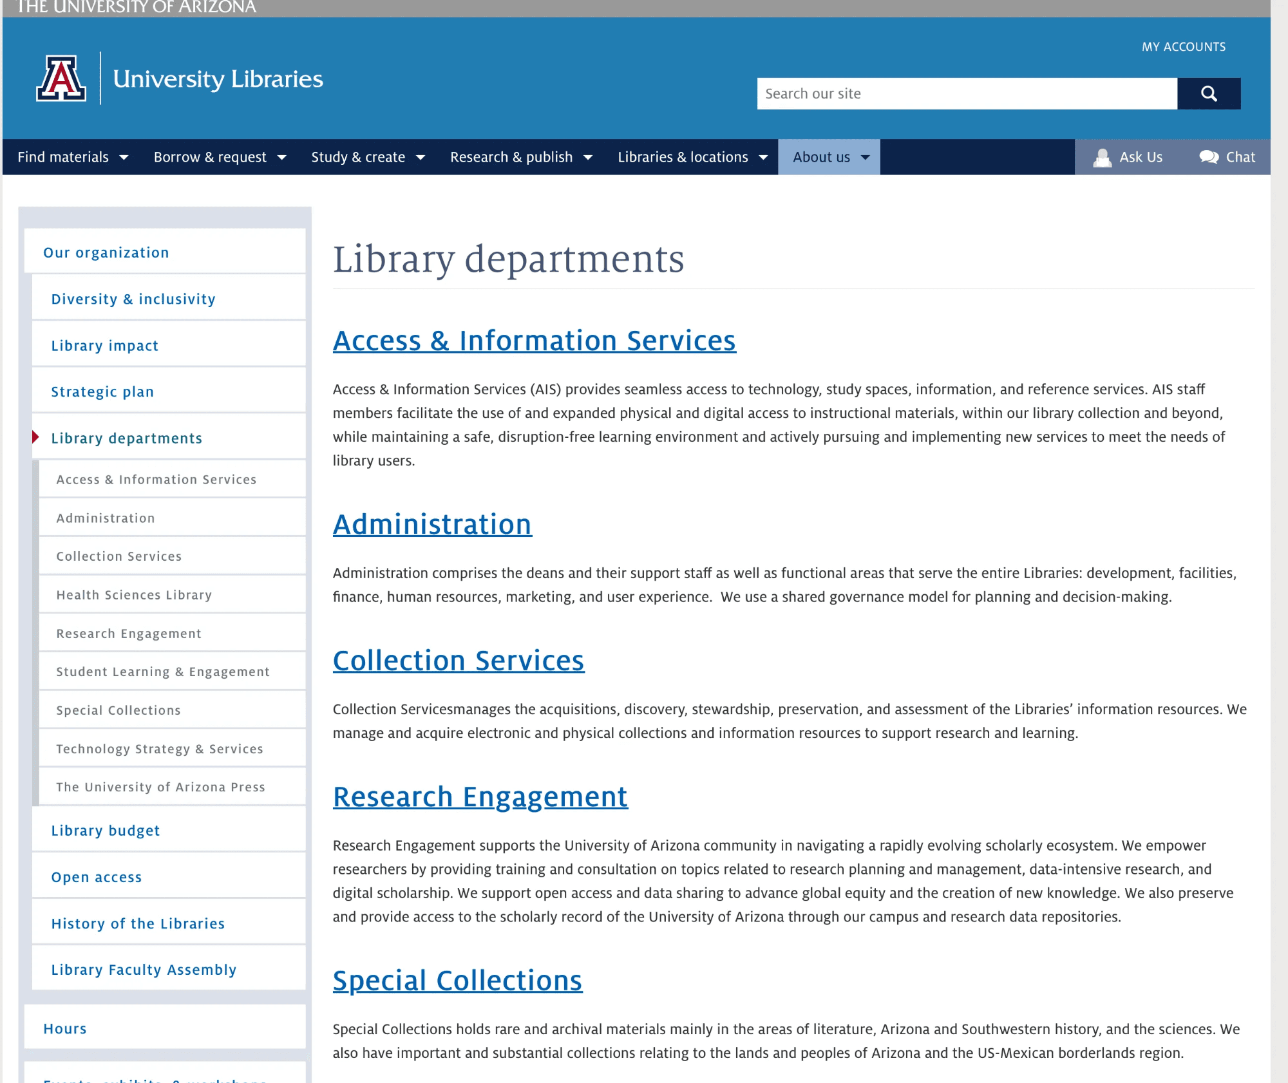Open the Collection Services heading link
This screenshot has height=1083, width=1288.
(x=459, y=661)
